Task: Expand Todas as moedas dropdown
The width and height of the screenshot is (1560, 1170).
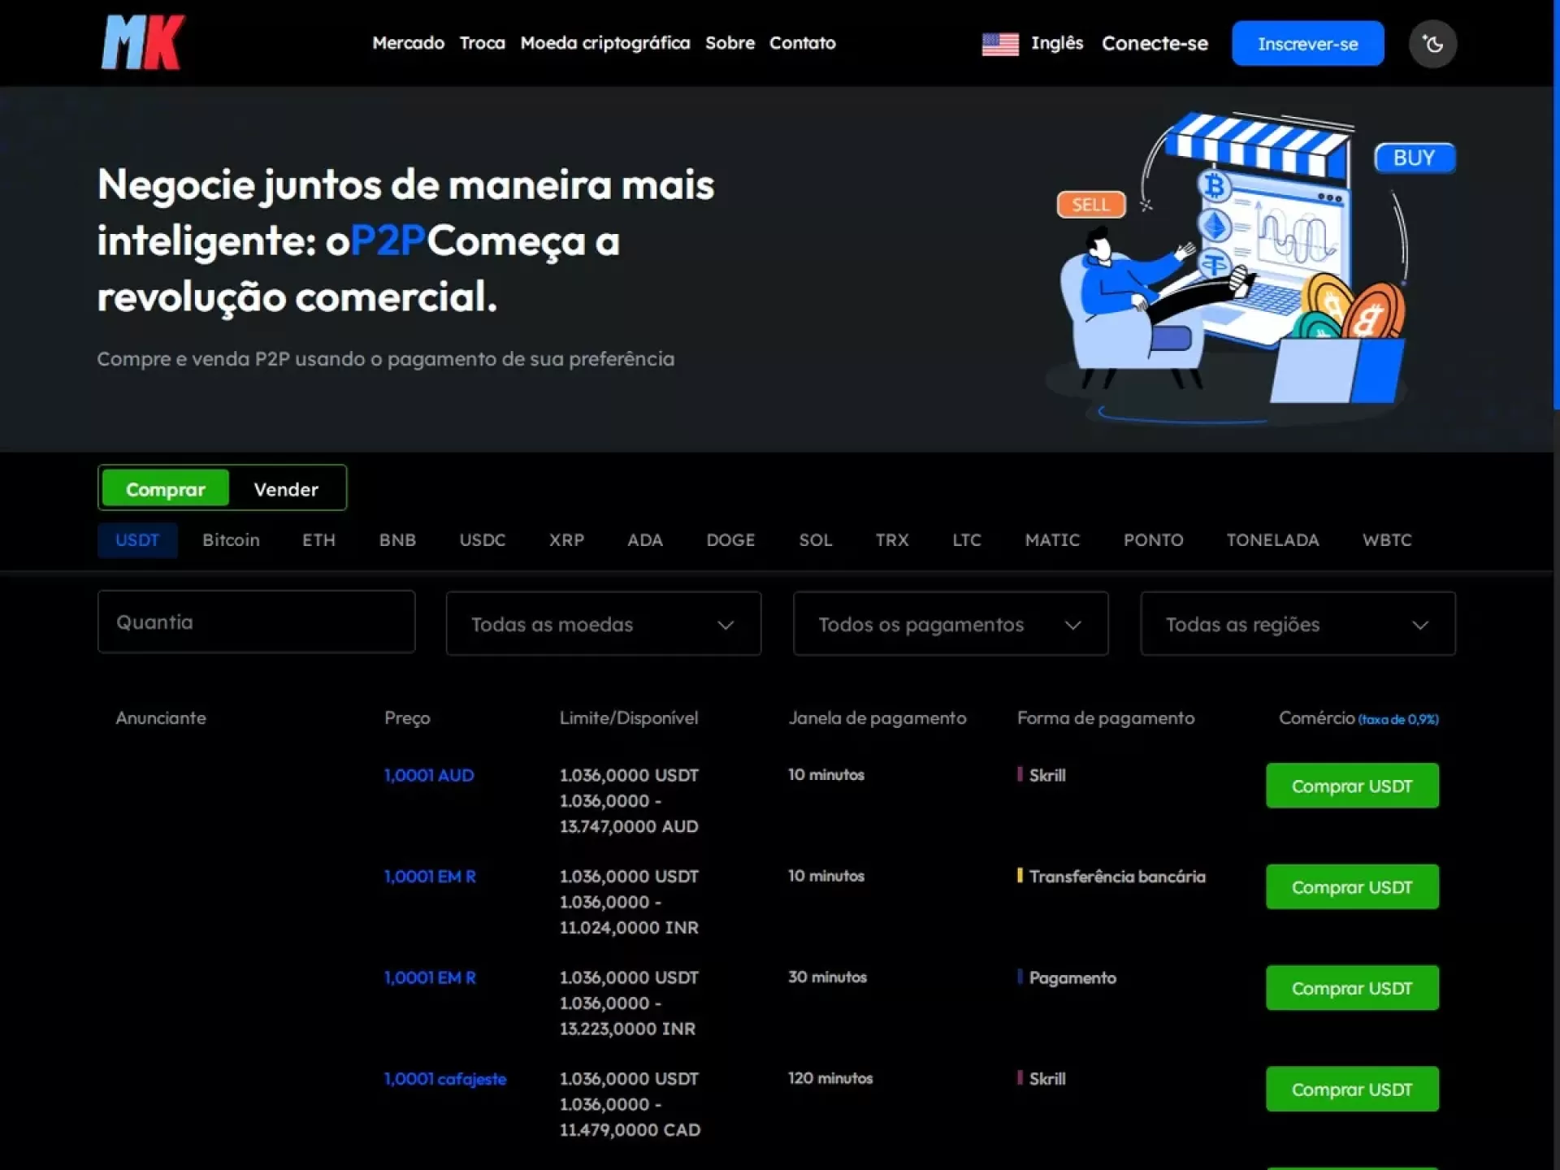Action: pos(603,624)
